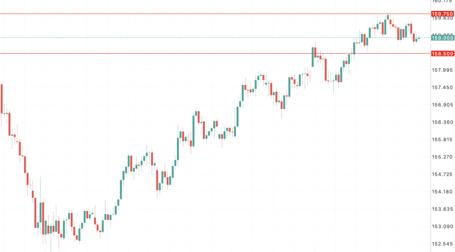Click the 153.090 price axis label
Screen dimensions: 455x252
(x=442, y=226)
